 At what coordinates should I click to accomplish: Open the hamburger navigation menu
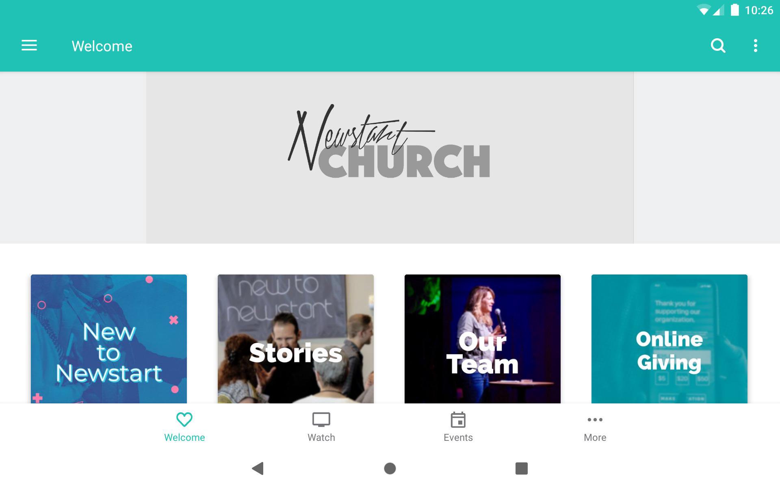tap(29, 46)
